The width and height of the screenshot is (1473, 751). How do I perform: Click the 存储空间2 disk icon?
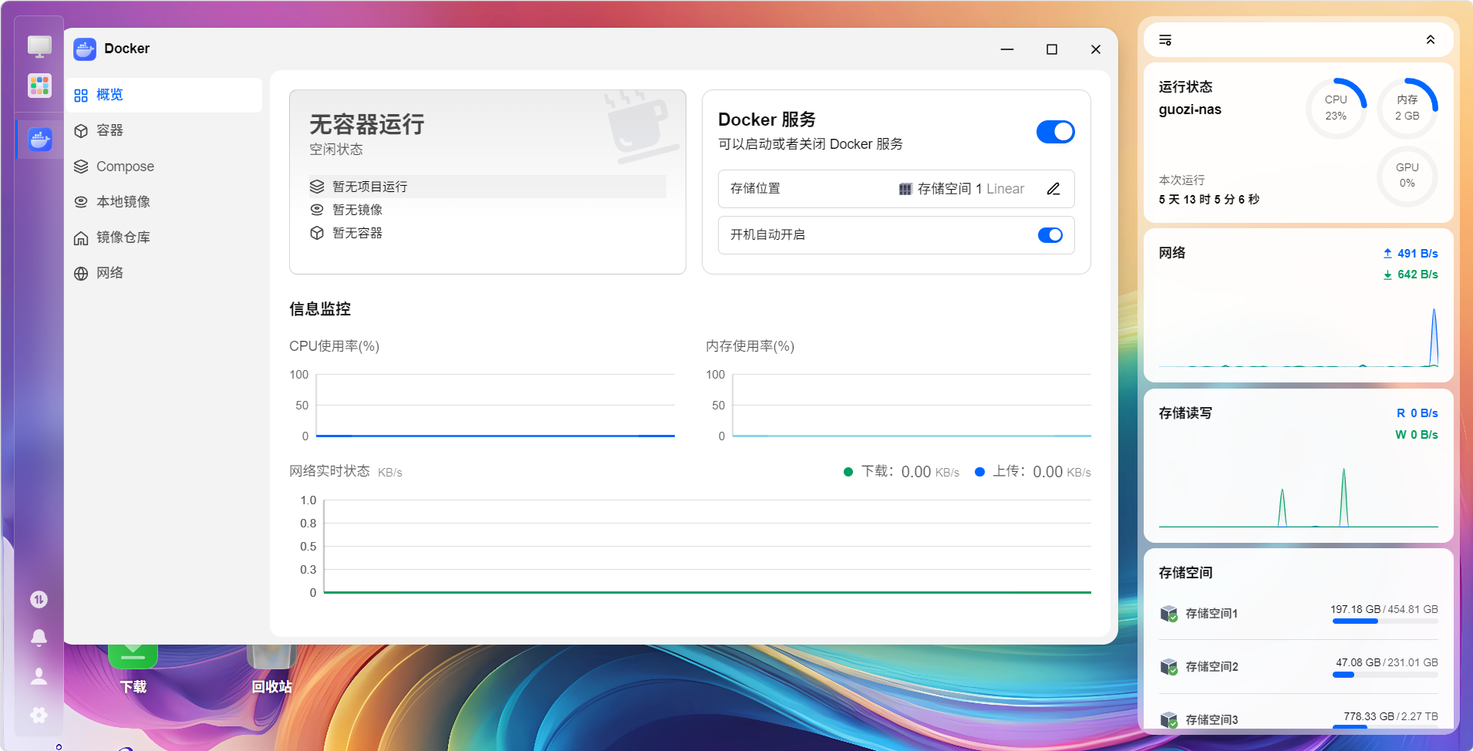[1169, 667]
